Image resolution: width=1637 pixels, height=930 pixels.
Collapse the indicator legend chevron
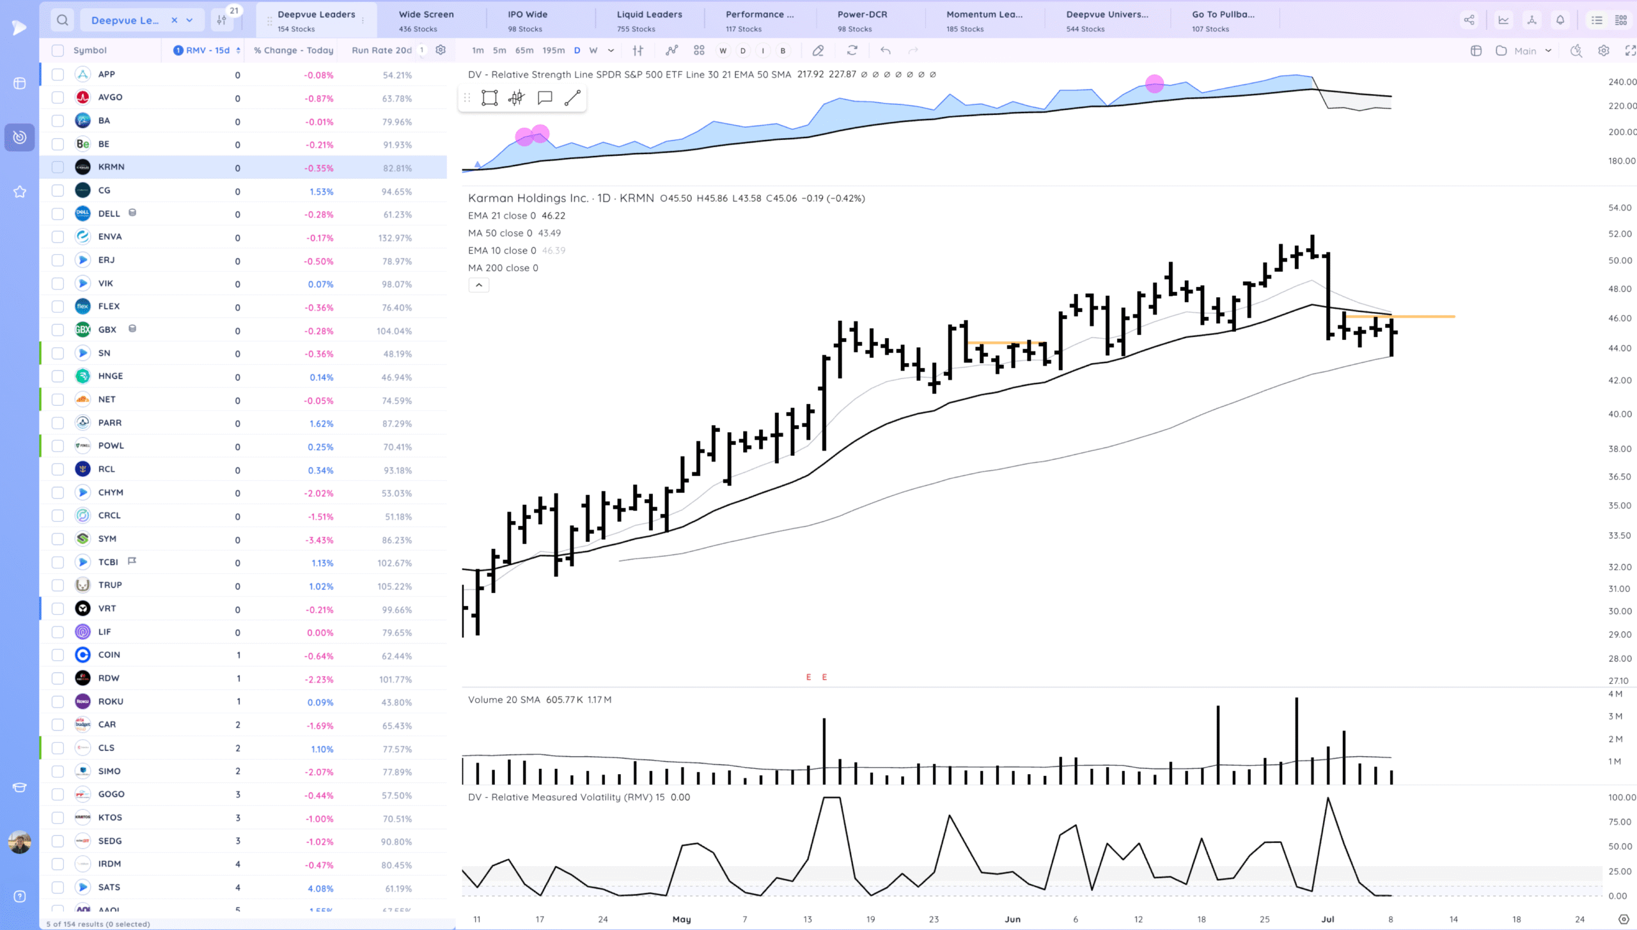[x=478, y=285]
